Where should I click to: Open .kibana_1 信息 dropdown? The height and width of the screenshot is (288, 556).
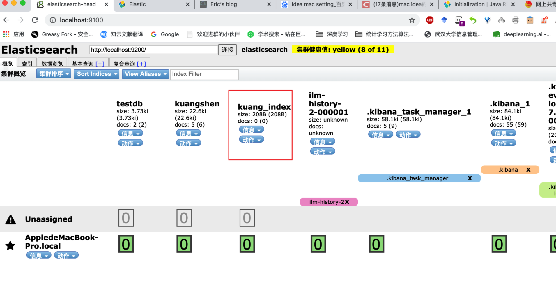coord(504,133)
